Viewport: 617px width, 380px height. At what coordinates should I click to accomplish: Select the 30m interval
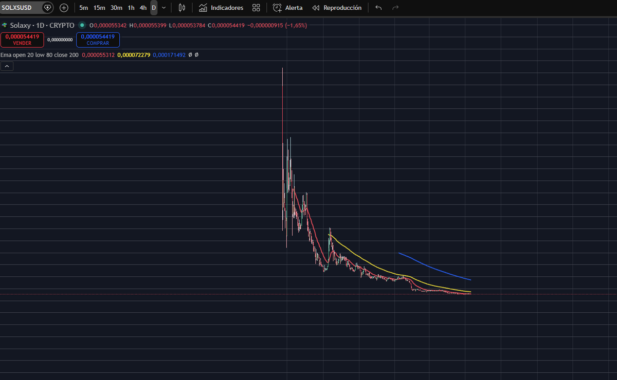point(116,8)
